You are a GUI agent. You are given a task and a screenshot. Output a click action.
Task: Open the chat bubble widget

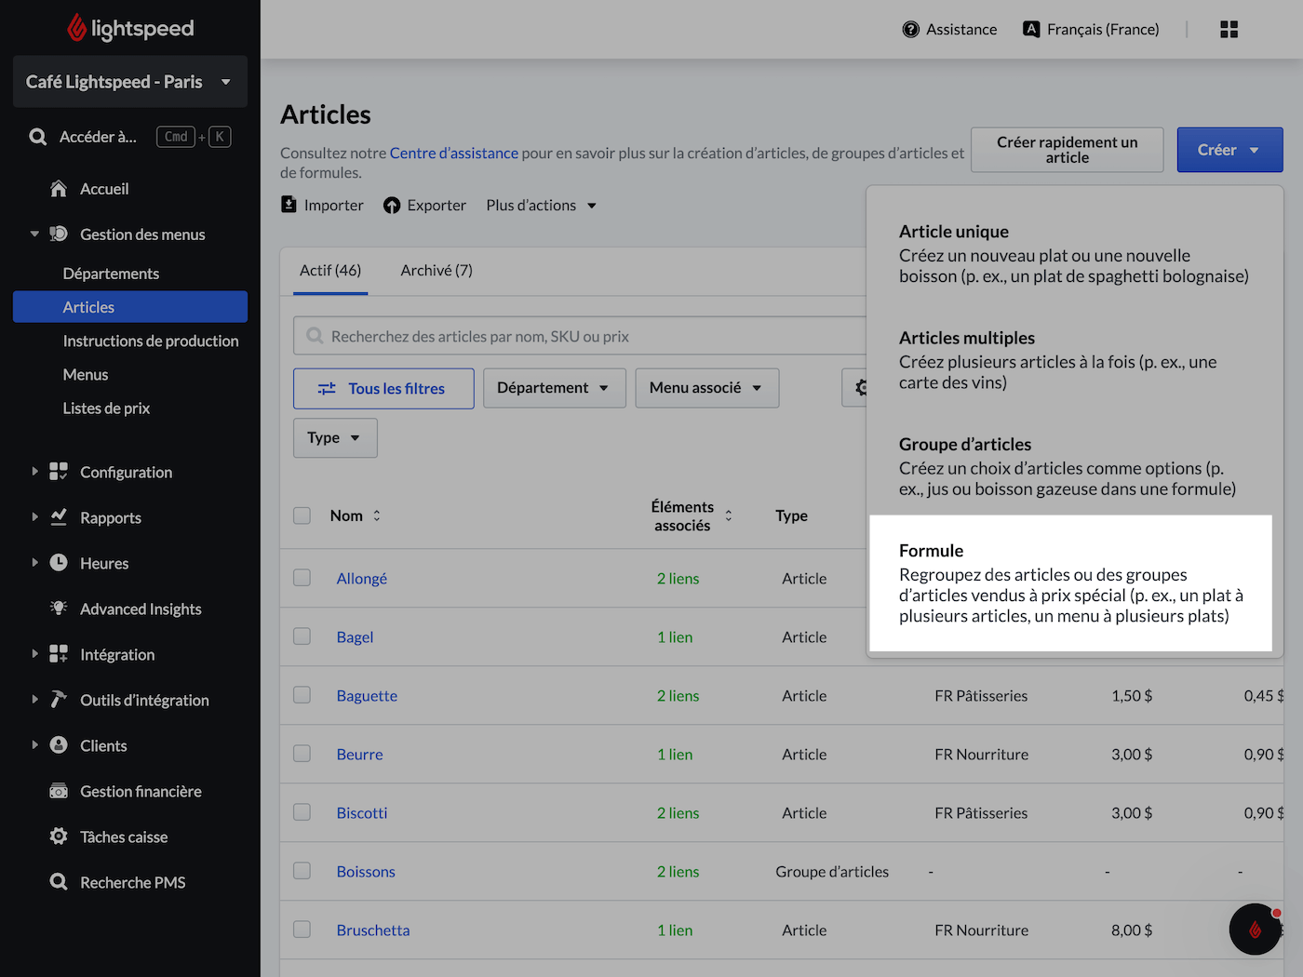coord(1254,929)
